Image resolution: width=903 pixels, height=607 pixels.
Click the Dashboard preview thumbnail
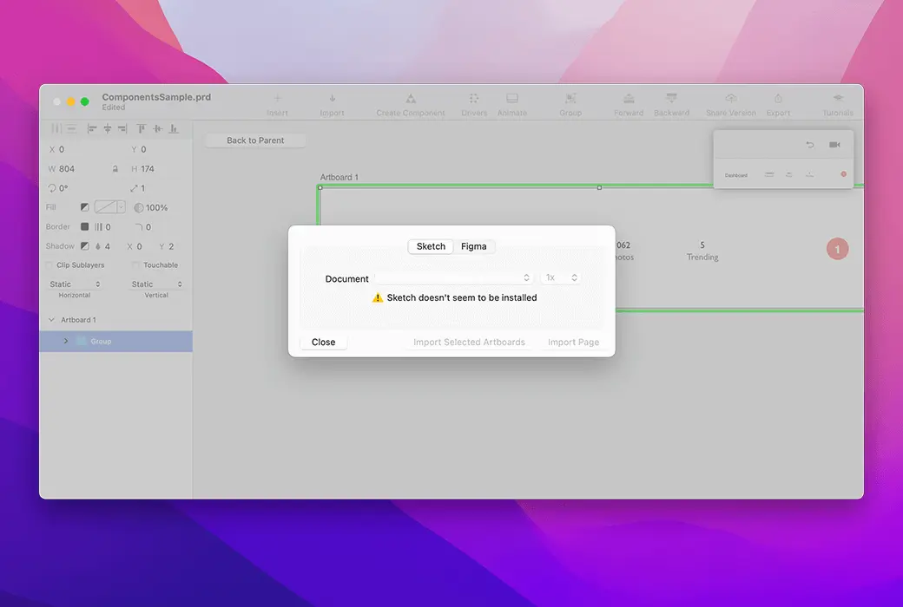pos(736,175)
